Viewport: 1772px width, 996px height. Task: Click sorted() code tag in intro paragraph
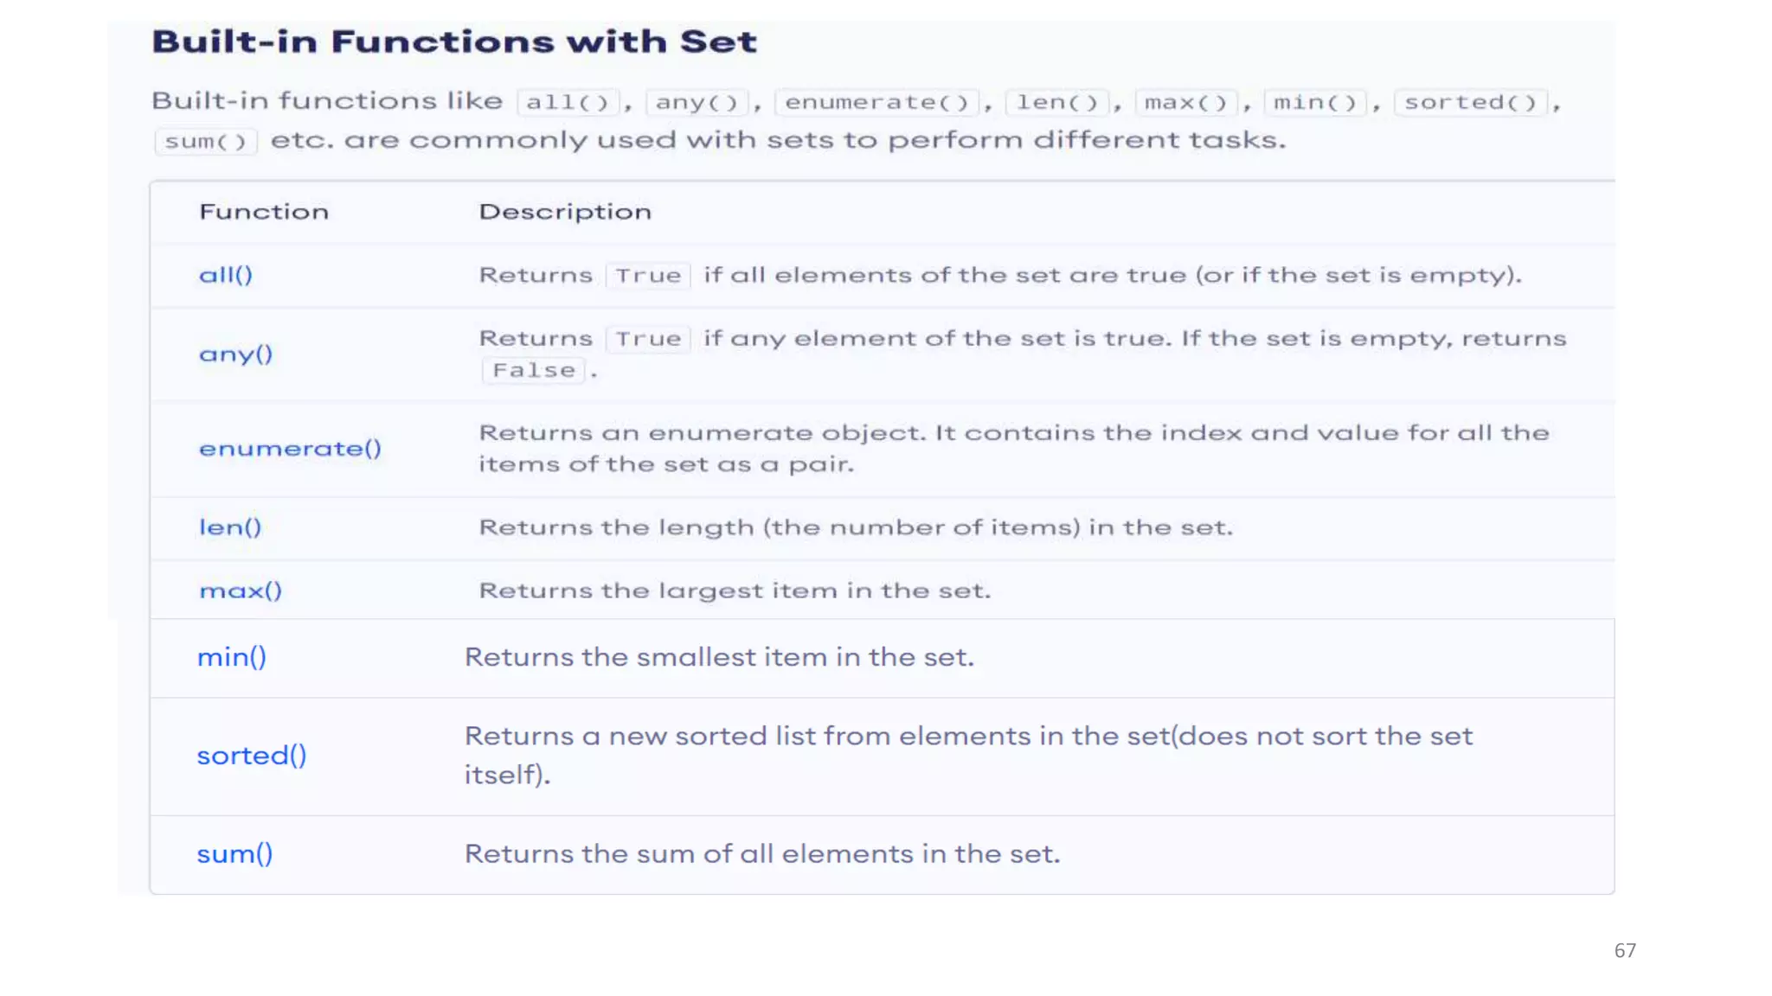(x=1470, y=102)
